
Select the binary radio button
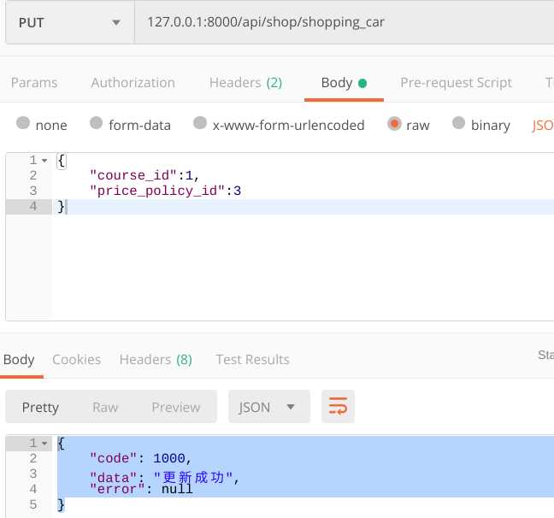pos(458,123)
